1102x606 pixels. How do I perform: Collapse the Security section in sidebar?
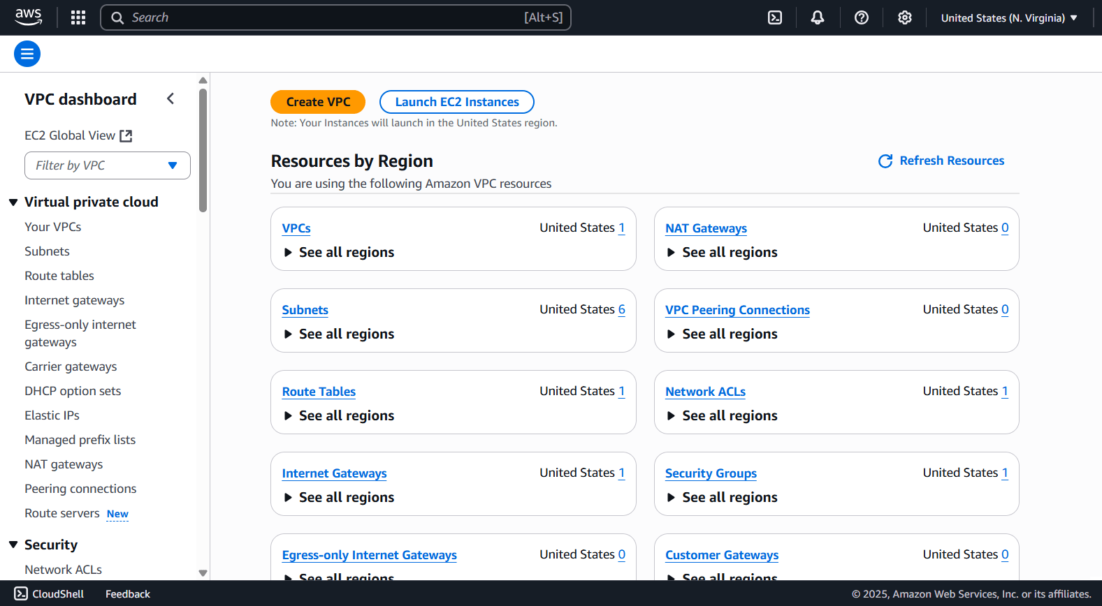click(13, 545)
